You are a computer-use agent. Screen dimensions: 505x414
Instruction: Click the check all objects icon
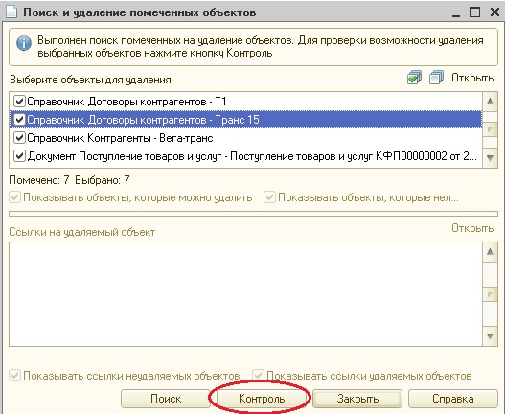pyautogui.click(x=414, y=78)
